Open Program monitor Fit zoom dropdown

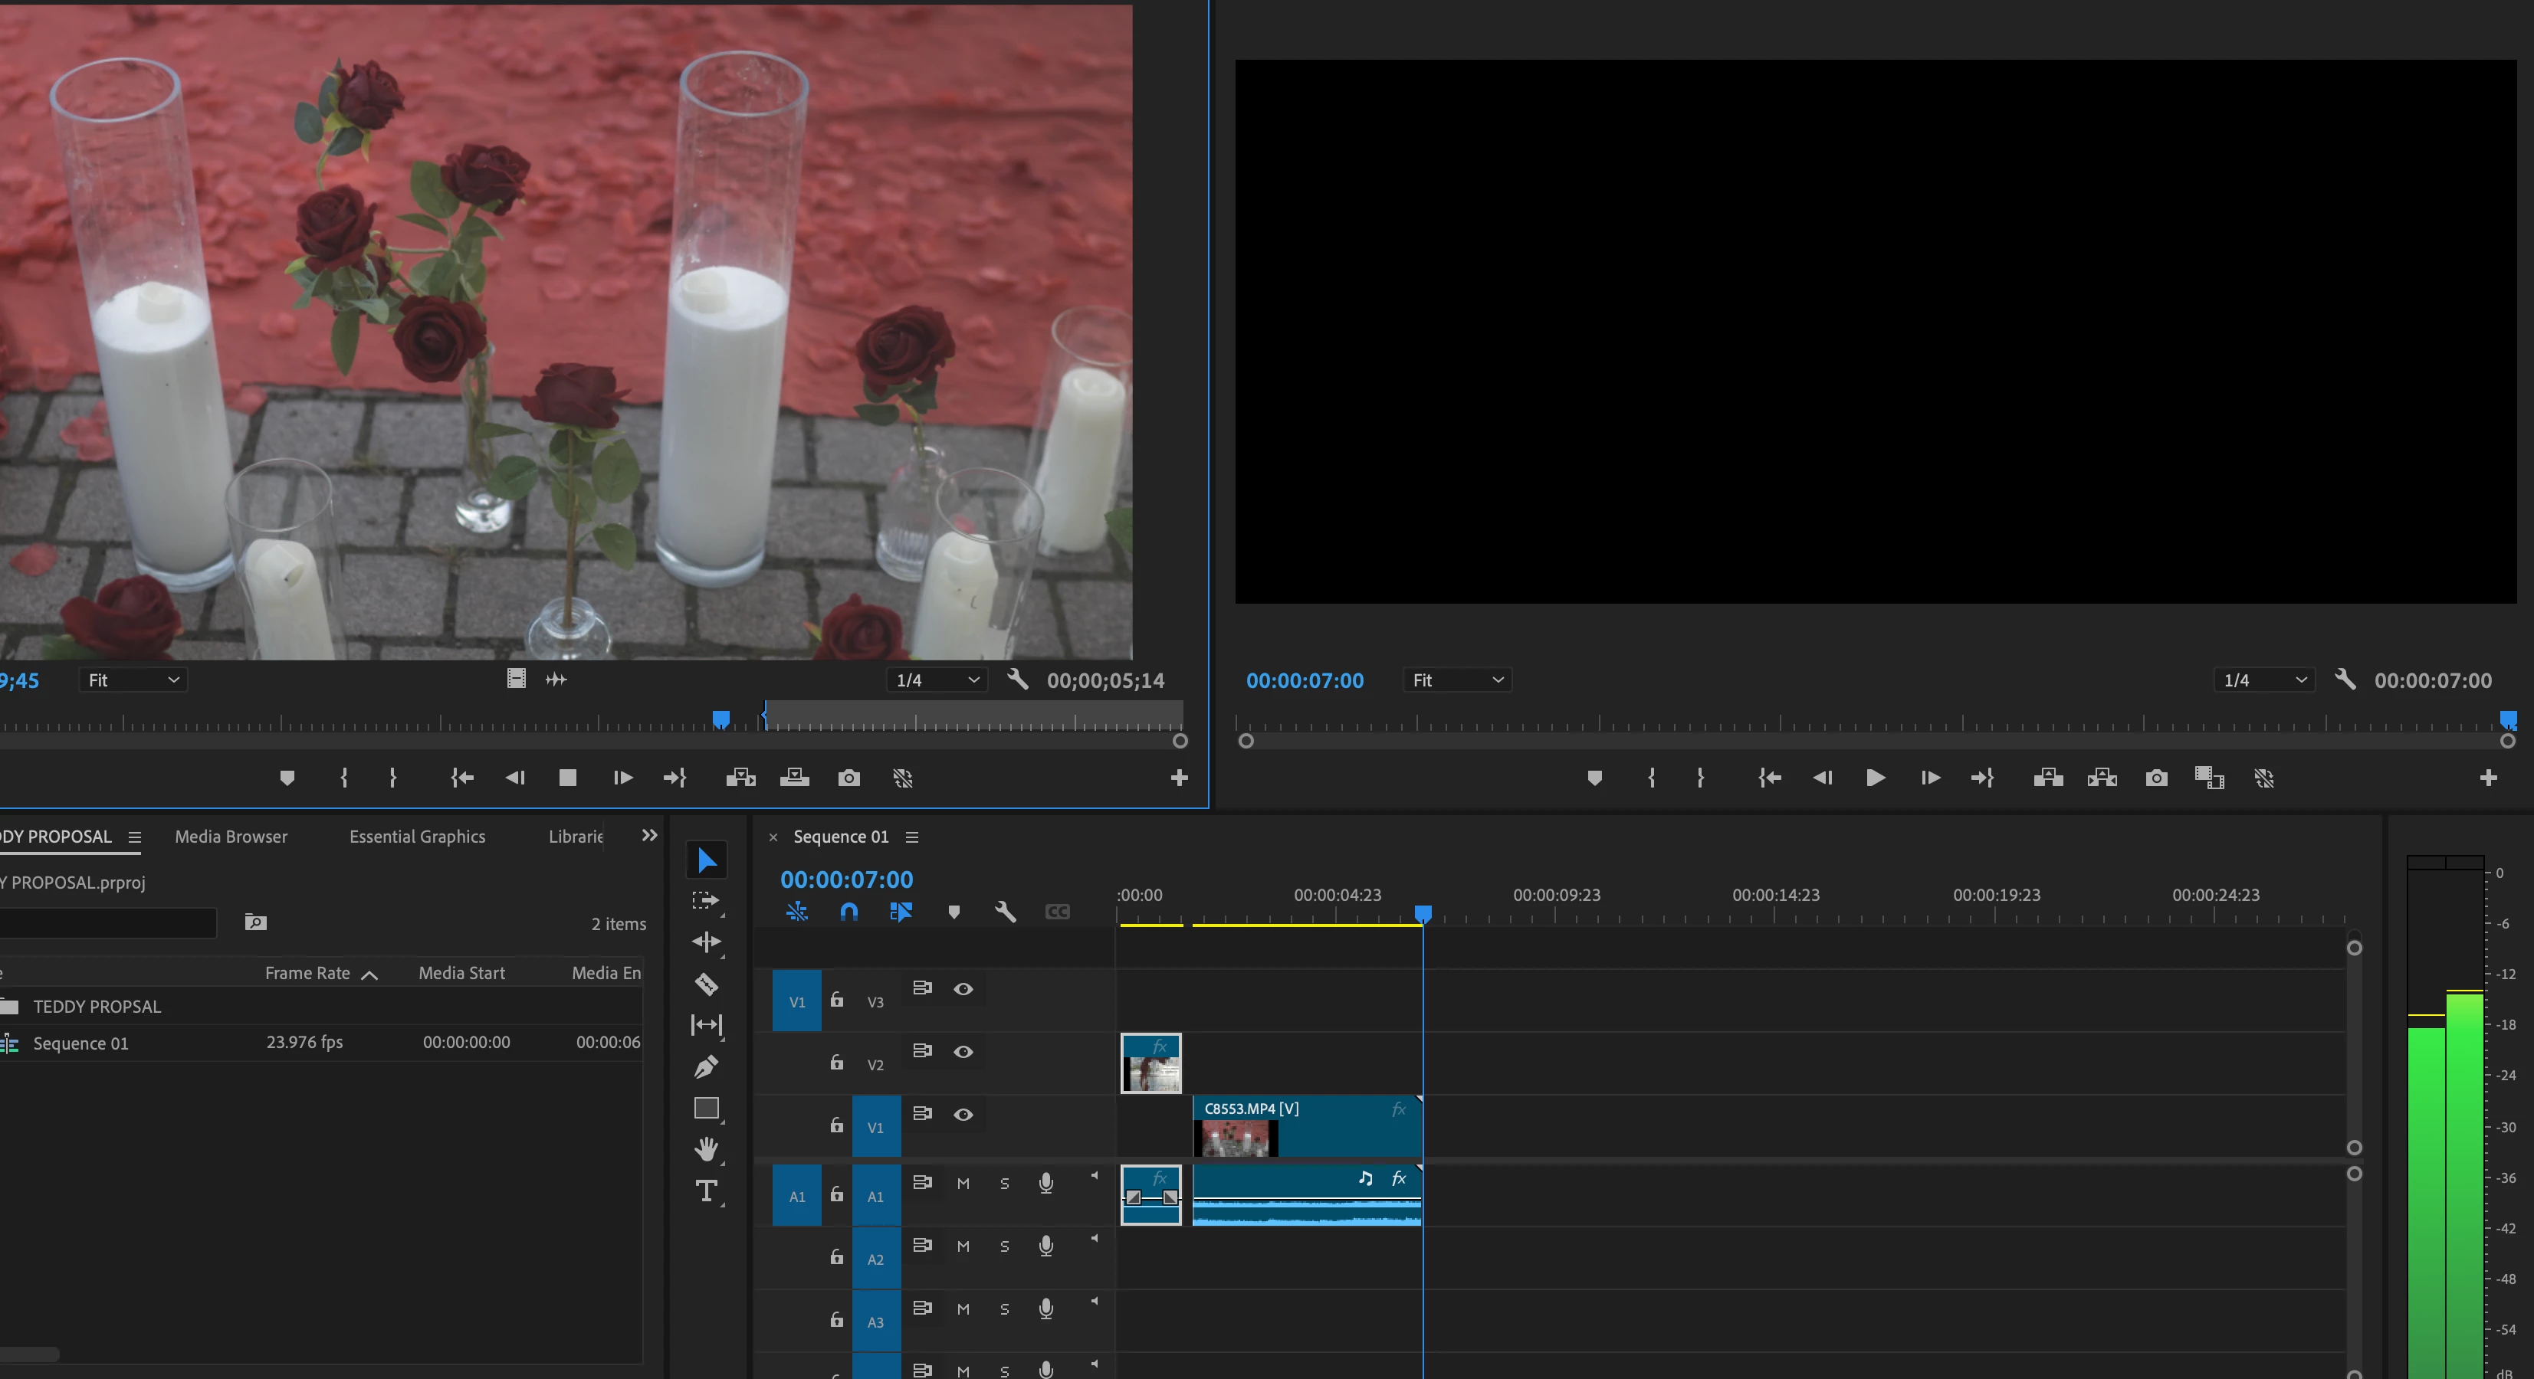point(1457,680)
